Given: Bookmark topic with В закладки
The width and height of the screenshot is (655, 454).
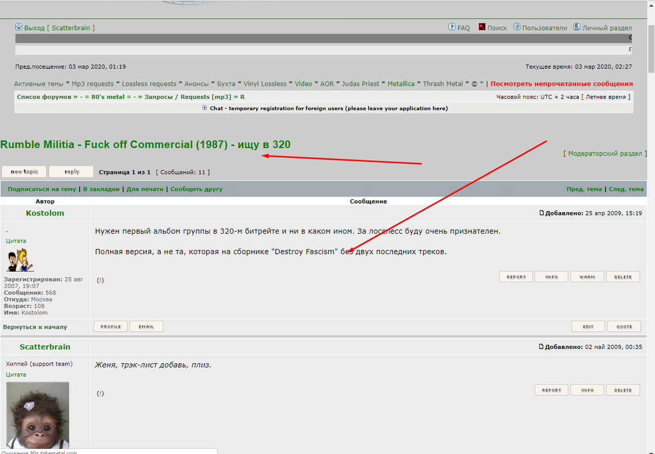Looking at the screenshot, I should point(101,189).
